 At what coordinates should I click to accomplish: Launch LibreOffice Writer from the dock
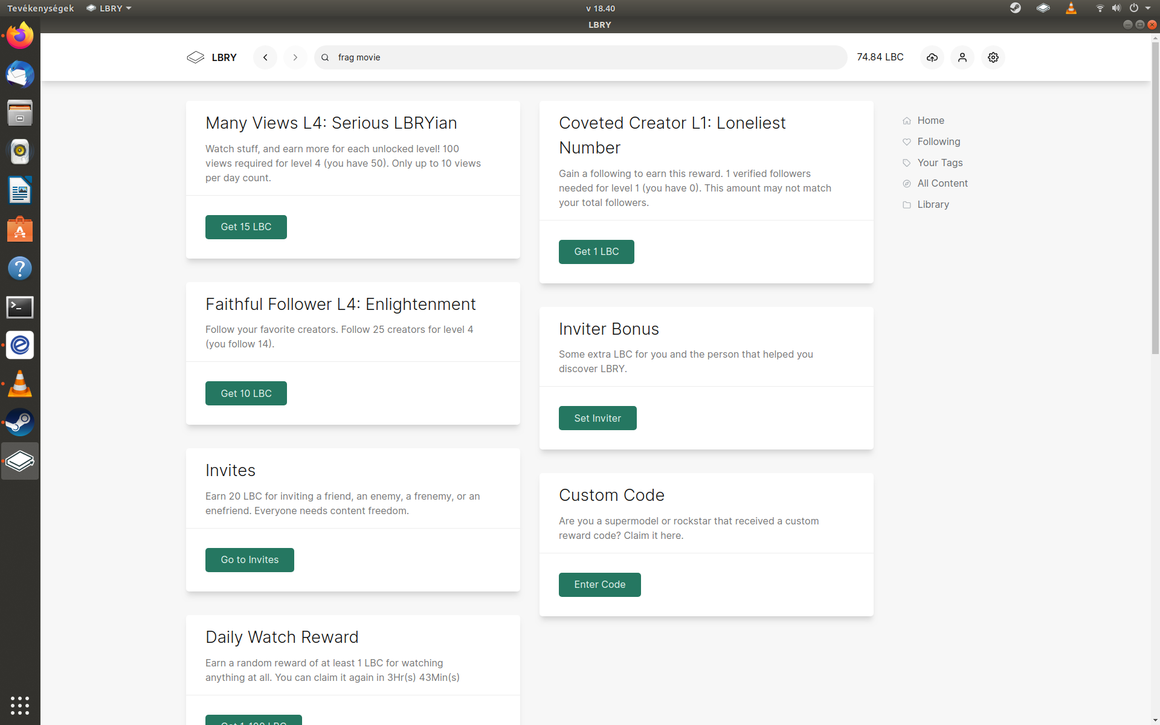20,190
